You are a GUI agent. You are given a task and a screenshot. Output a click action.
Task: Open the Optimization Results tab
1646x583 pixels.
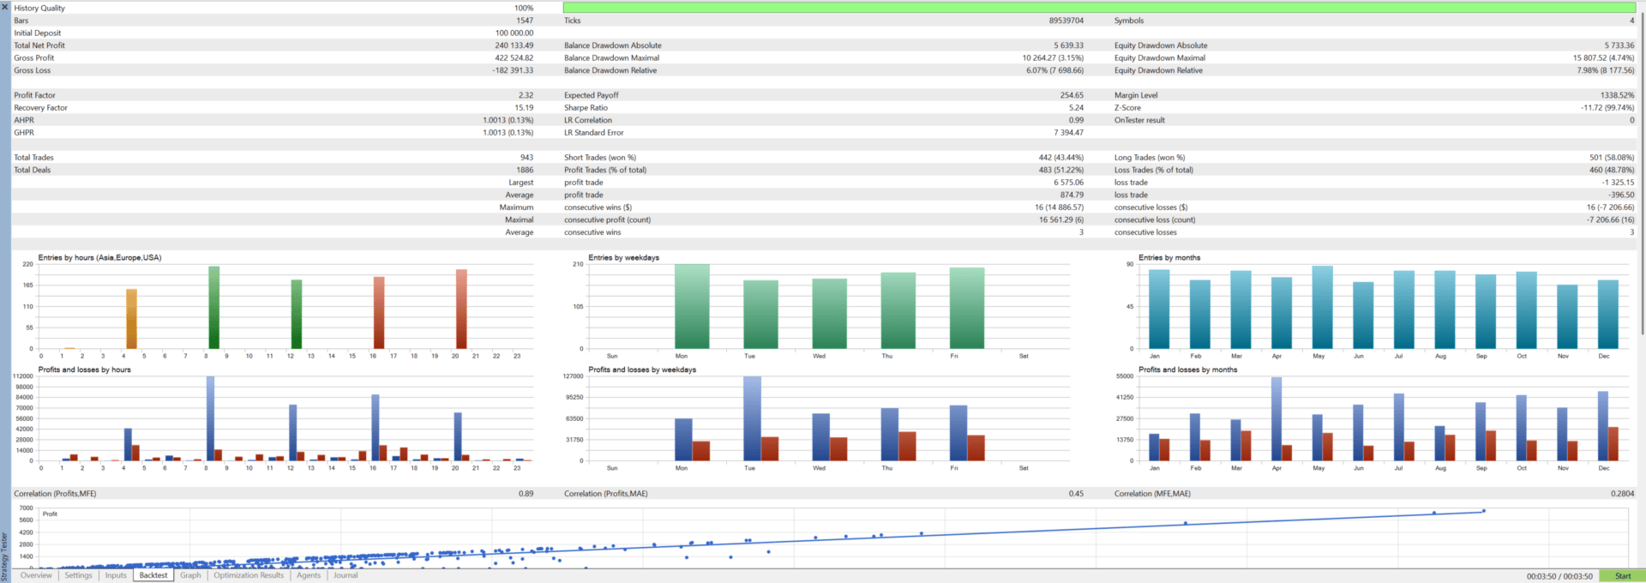pos(249,575)
